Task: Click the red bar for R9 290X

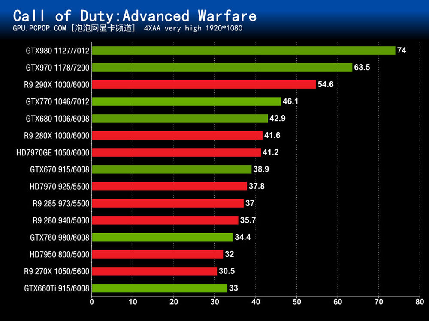Action: 204,84
